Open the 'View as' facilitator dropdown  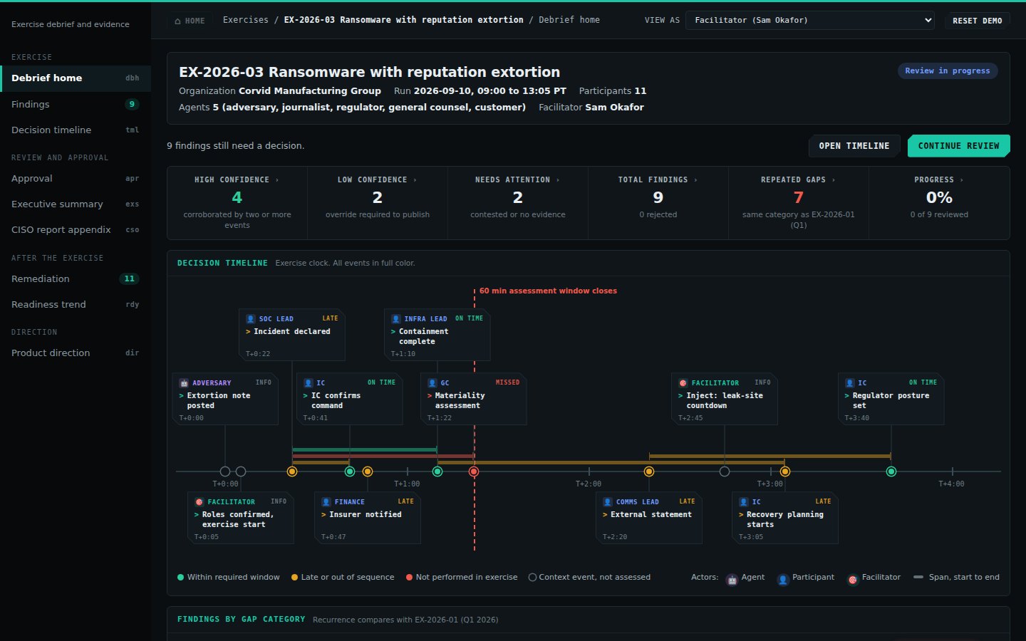(x=810, y=21)
